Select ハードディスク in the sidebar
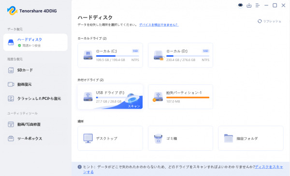The height and width of the screenshot is (176, 290). 35,42
